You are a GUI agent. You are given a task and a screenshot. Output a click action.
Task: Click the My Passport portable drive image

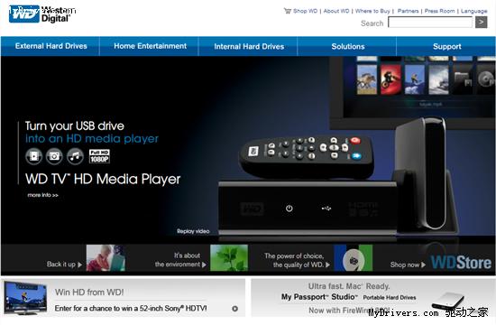pyautogui.click(x=448, y=301)
